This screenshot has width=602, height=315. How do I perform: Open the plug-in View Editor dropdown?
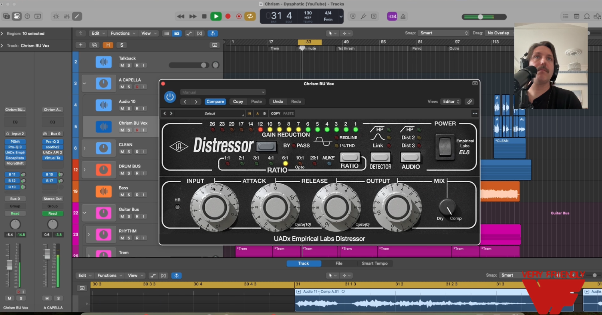(451, 102)
